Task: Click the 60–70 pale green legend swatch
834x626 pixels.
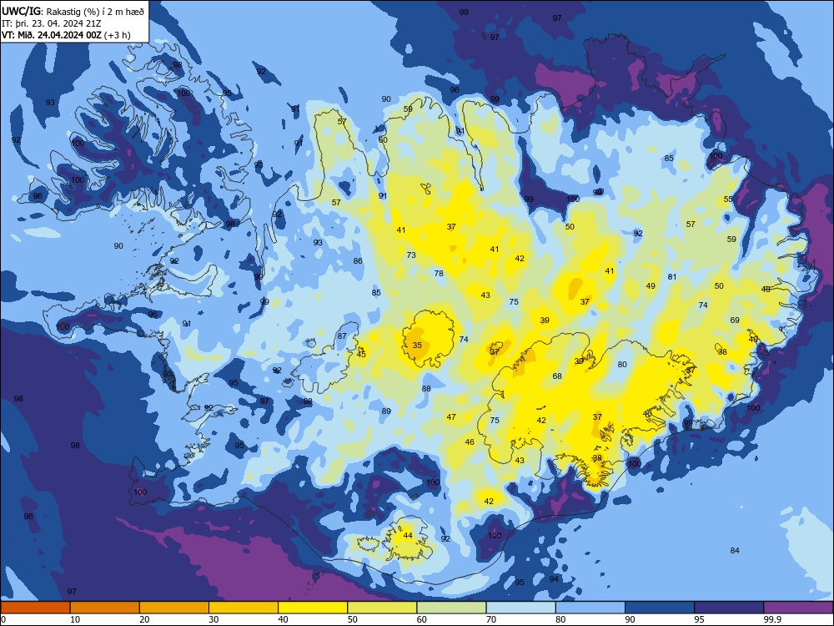Action: [x=451, y=608]
